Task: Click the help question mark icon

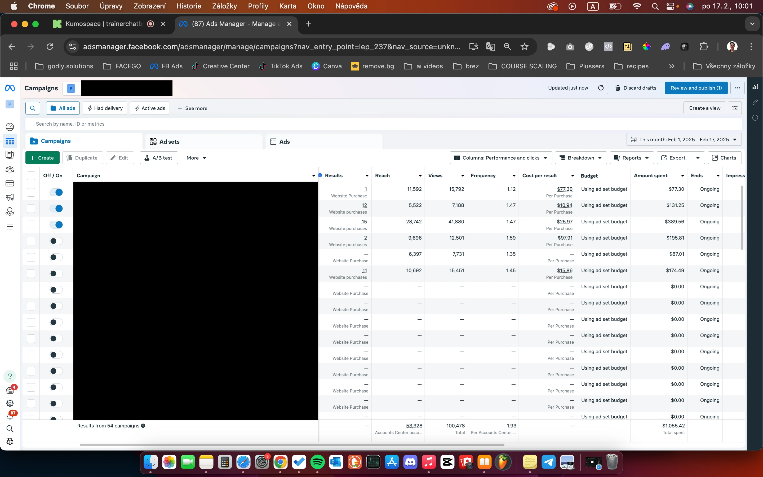Action: (10, 376)
